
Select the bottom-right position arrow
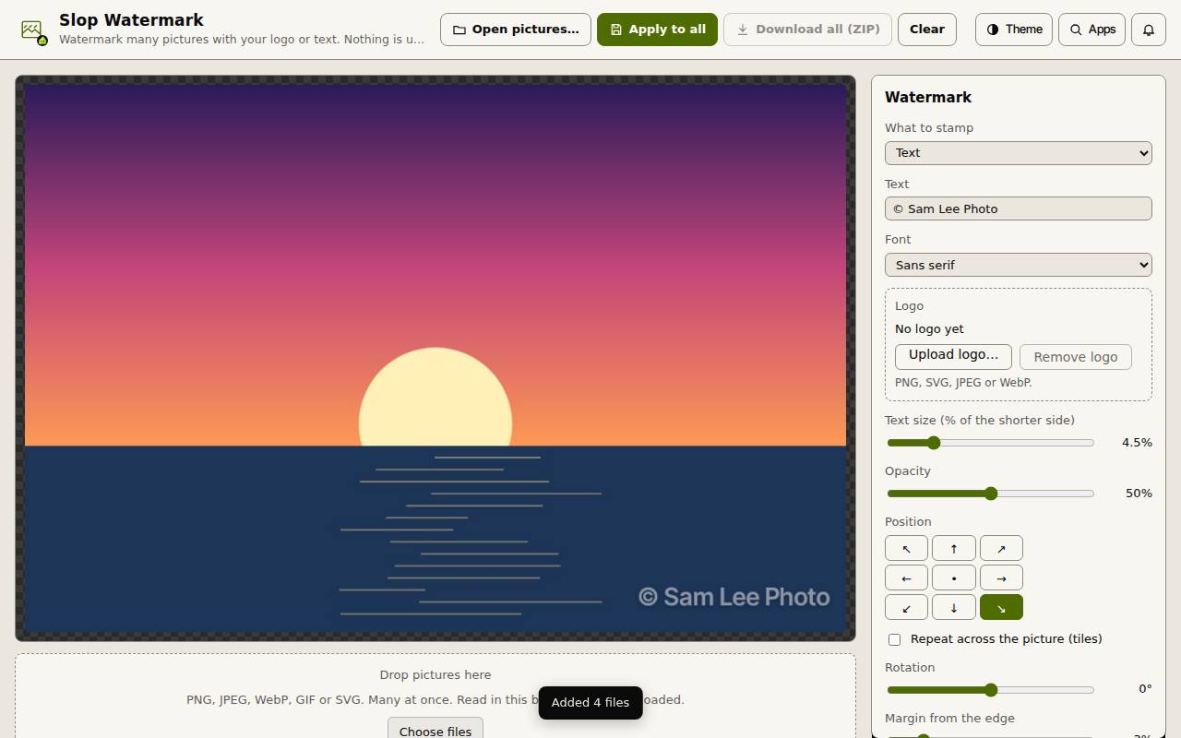1001,607
